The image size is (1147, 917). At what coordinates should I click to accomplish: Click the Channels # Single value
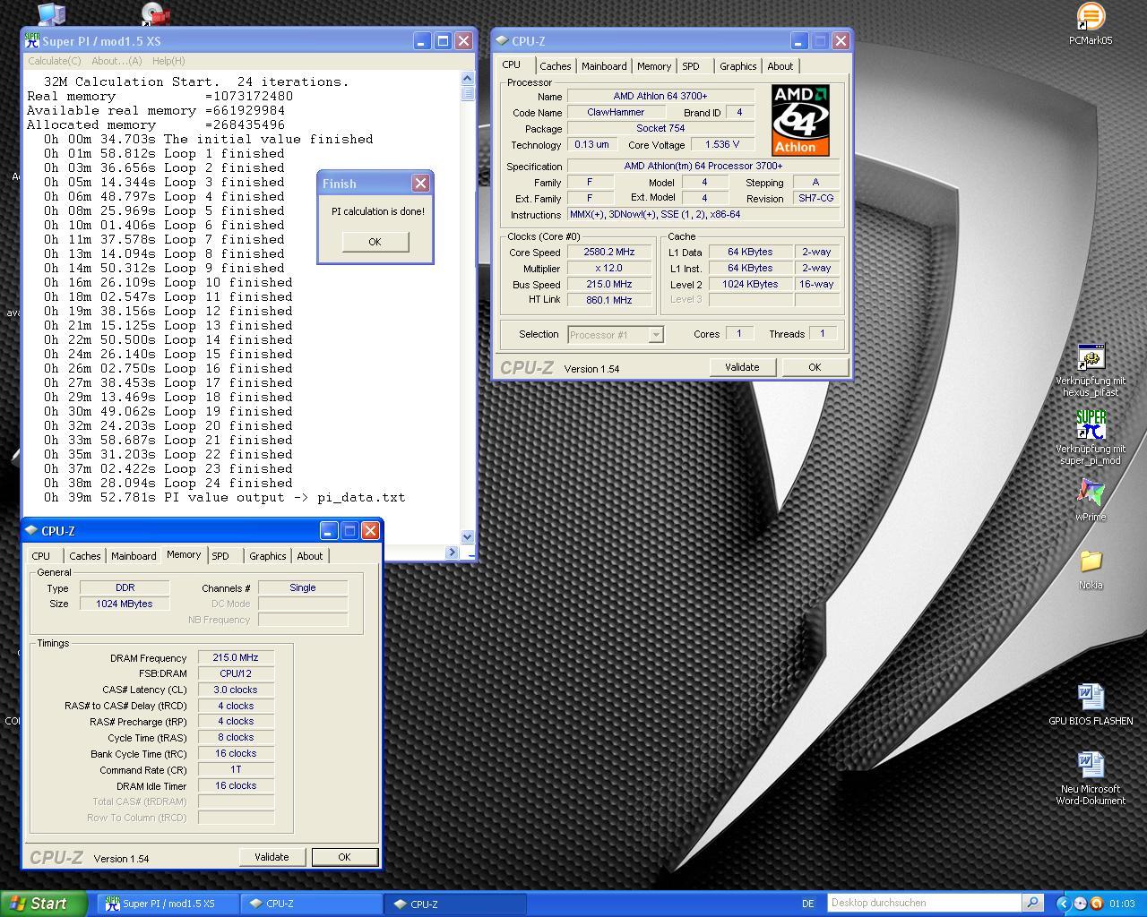[303, 587]
